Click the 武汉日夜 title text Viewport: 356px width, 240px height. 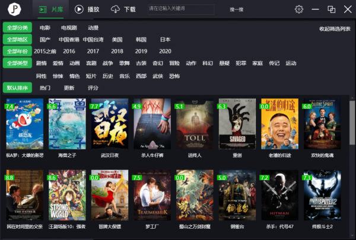click(x=110, y=155)
